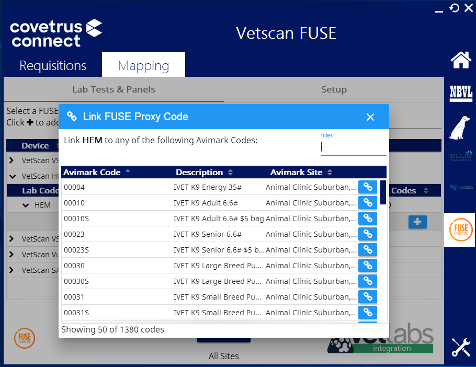Open the Ellie Diagnostics sidebar icon
The height and width of the screenshot is (367, 476).
coord(461,156)
